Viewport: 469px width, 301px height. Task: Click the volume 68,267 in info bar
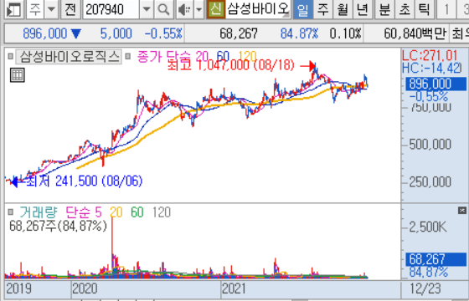pos(239,33)
